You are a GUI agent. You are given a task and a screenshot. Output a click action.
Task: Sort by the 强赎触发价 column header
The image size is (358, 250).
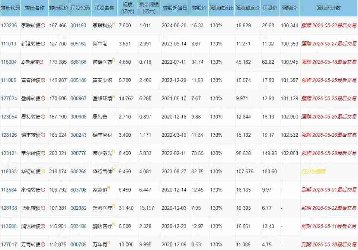247,8
